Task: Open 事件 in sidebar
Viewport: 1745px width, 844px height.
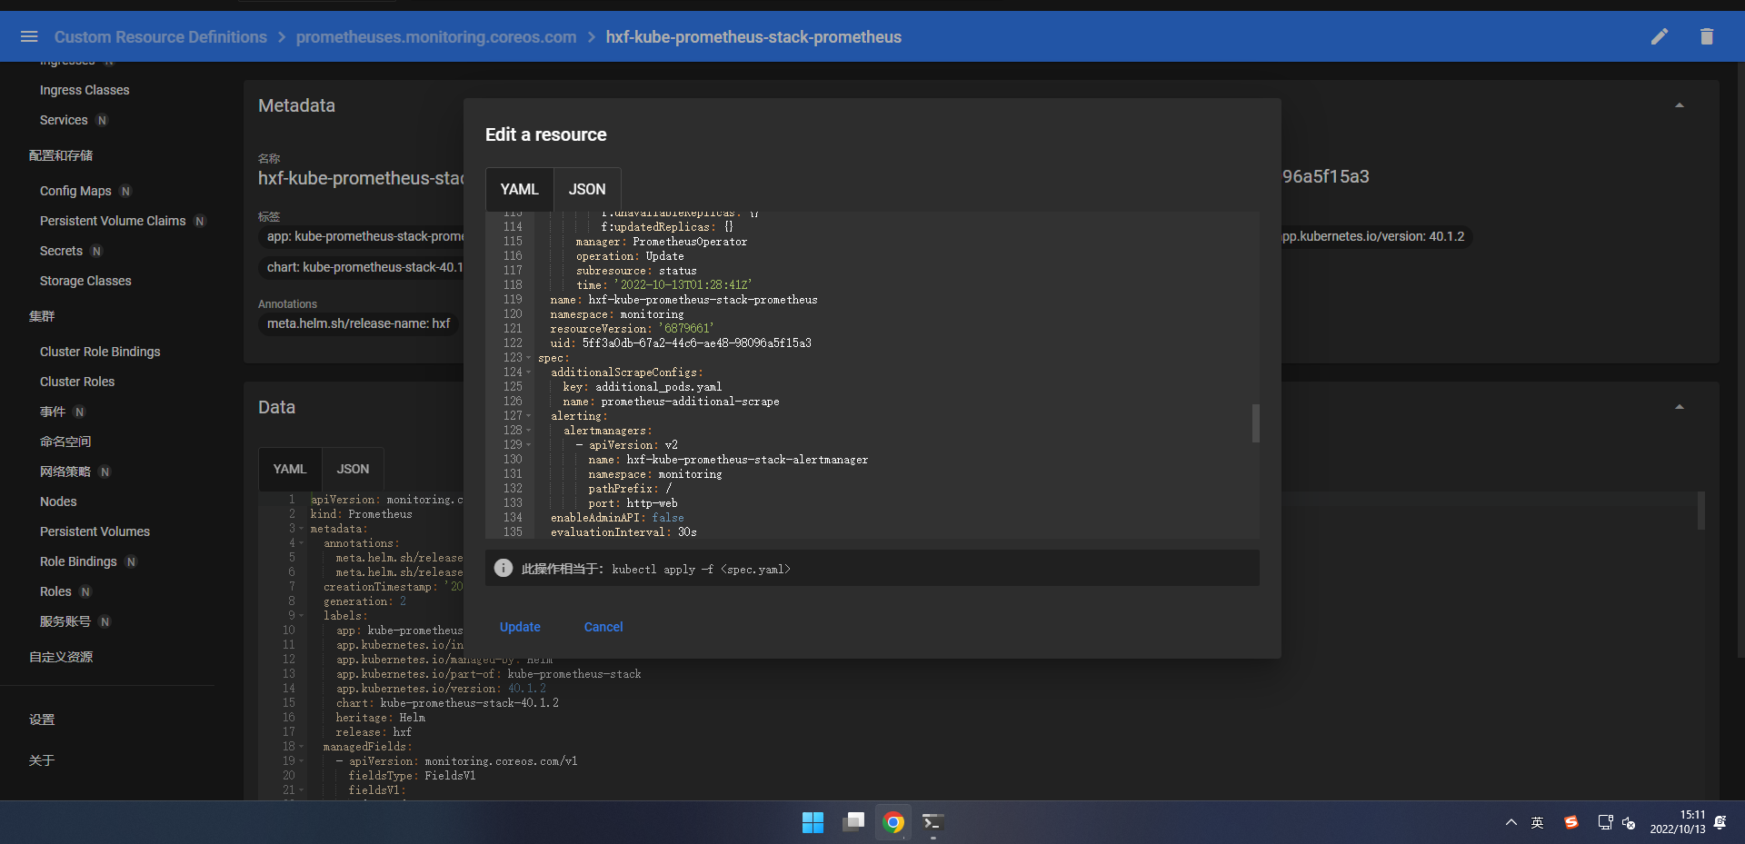Action: (x=53, y=412)
